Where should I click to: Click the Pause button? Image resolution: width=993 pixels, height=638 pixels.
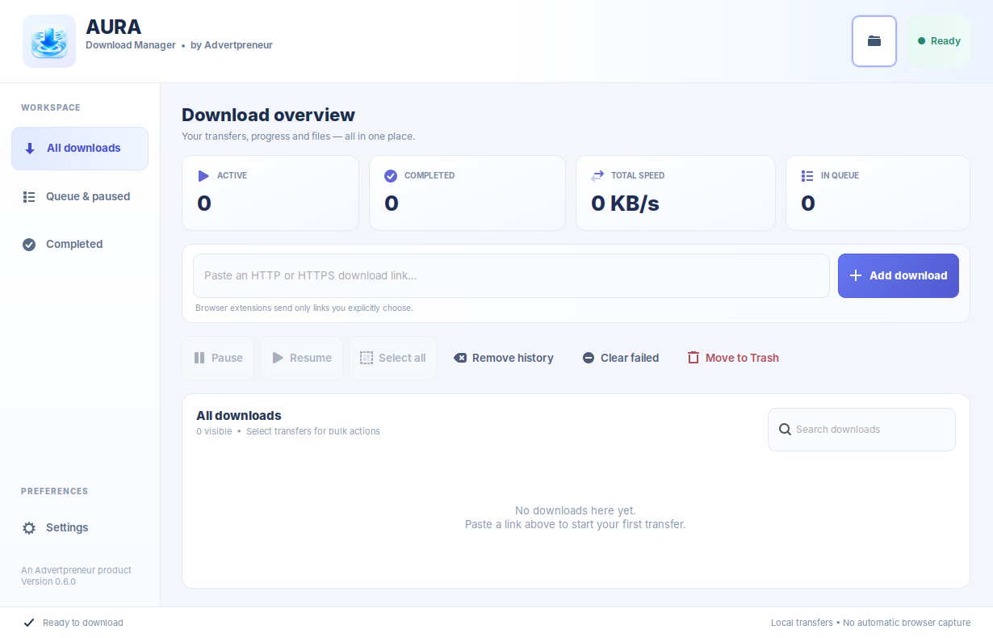[218, 358]
